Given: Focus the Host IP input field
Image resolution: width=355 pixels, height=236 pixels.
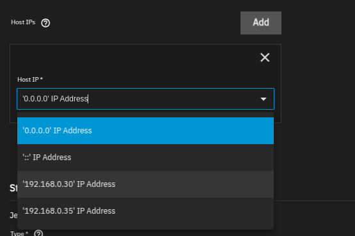Looking at the screenshot, I should pos(145,99).
